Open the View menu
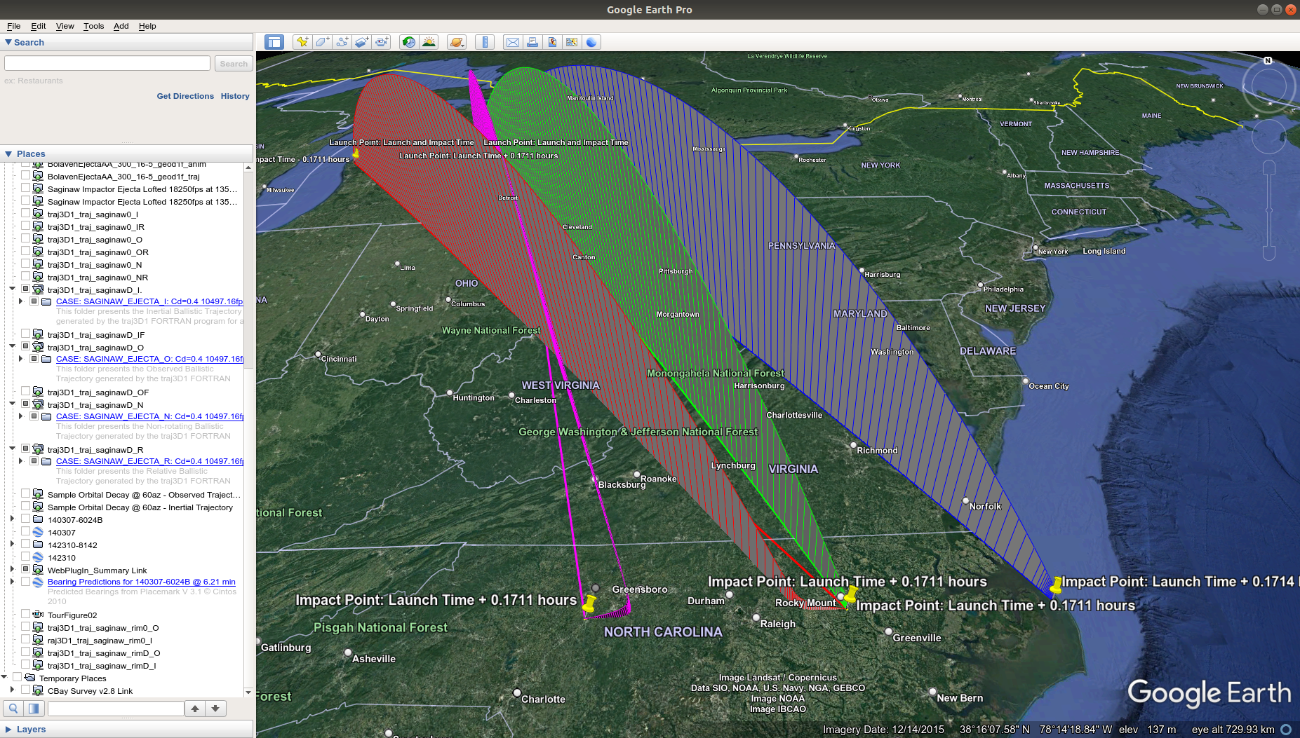 pyautogui.click(x=65, y=26)
